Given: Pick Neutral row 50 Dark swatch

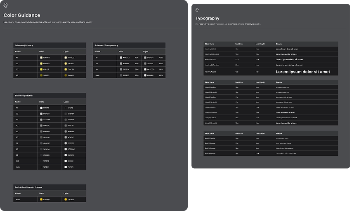Looking at the screenshot, I should click(x=41, y=131).
